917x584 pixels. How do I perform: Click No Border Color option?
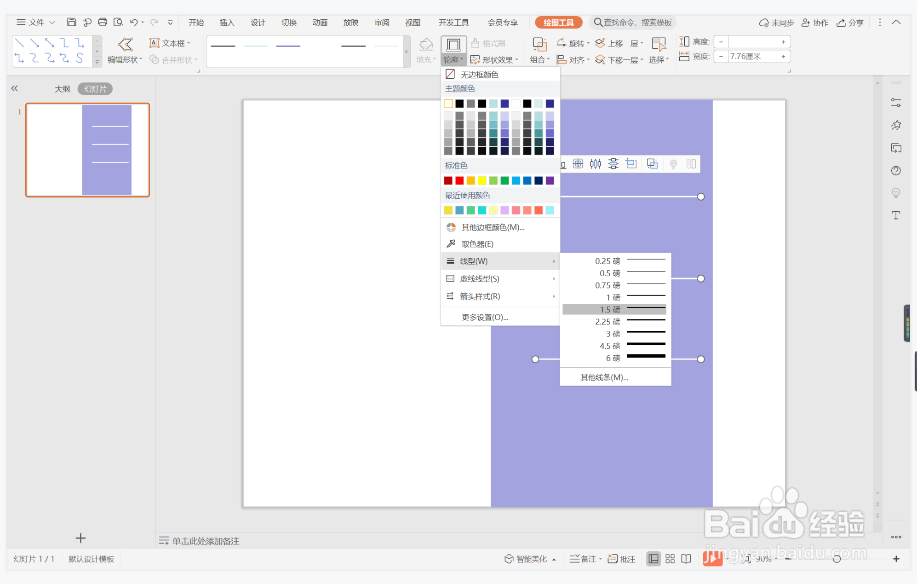click(479, 75)
